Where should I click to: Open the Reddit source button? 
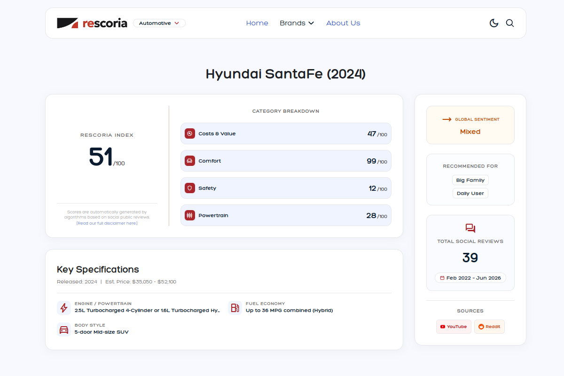coord(489,327)
